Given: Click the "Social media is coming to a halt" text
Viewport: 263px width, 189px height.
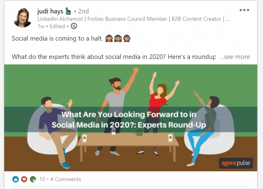Looking at the screenshot, I should tap(57, 39).
